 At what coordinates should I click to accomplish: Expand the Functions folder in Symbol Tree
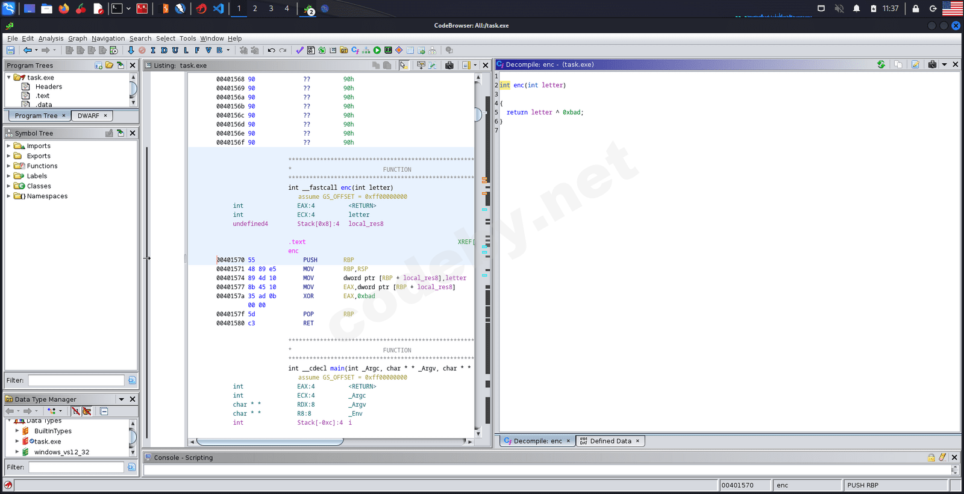pyautogui.click(x=8, y=166)
